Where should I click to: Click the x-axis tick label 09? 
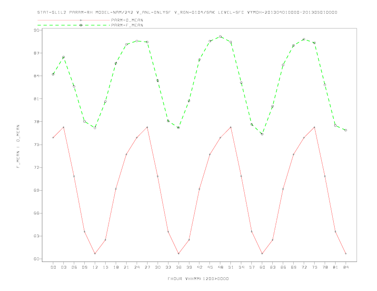click(84, 267)
